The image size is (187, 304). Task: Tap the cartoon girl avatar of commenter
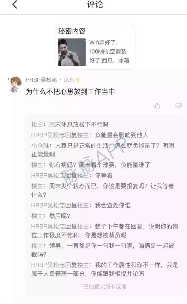coord(15,85)
